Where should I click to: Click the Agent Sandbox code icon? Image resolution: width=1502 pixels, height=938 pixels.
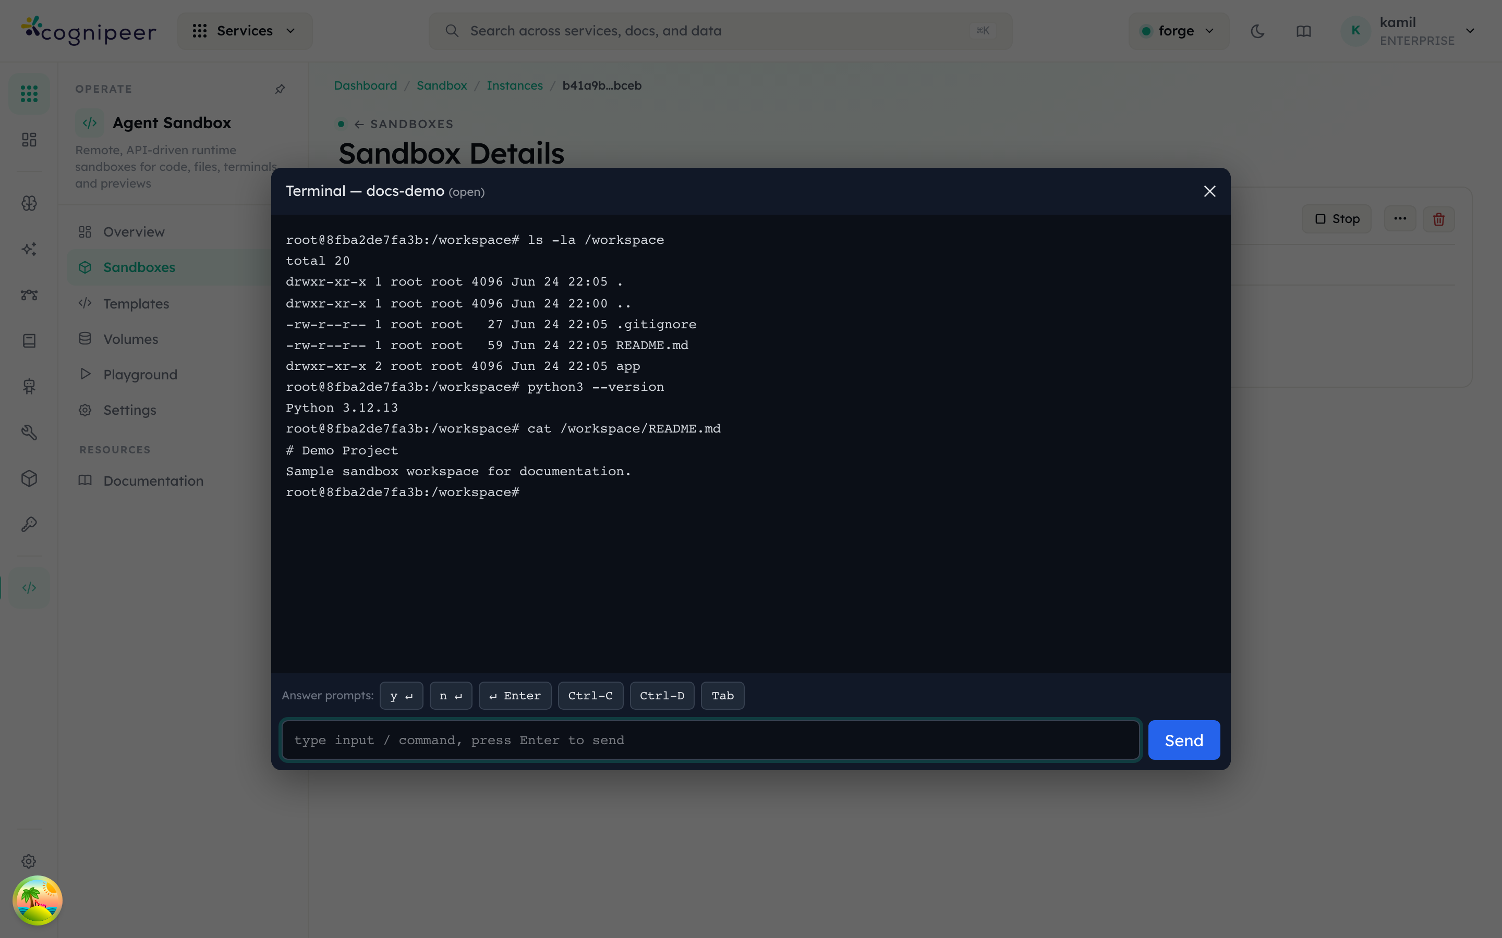[89, 123]
